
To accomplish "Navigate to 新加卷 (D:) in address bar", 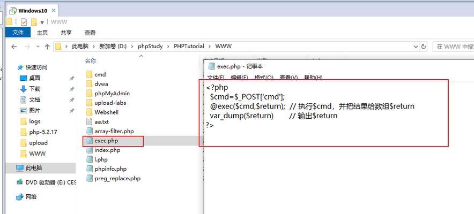I will (113, 47).
